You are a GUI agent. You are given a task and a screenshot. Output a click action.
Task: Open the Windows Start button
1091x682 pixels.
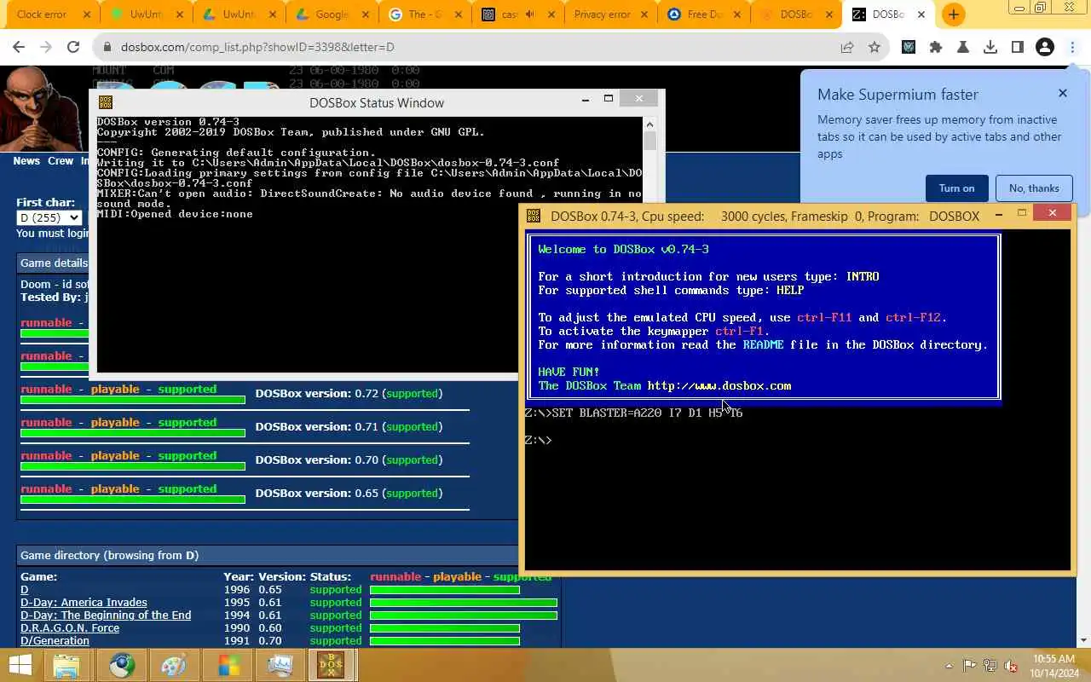20,665
